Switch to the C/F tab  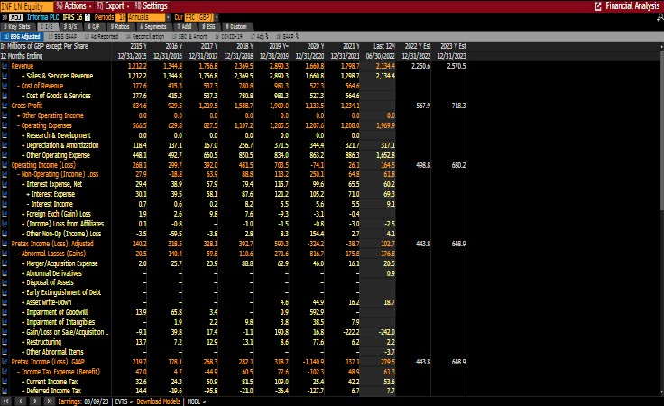tap(94, 27)
